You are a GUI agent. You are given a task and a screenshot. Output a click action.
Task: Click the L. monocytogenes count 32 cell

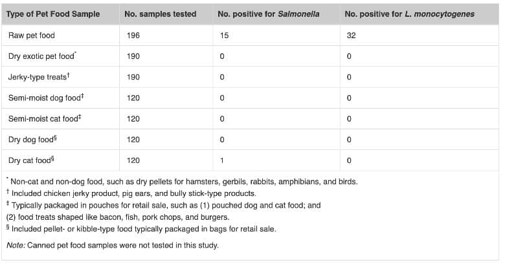351,36
